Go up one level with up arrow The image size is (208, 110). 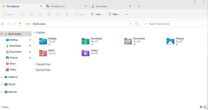click(x=20, y=24)
